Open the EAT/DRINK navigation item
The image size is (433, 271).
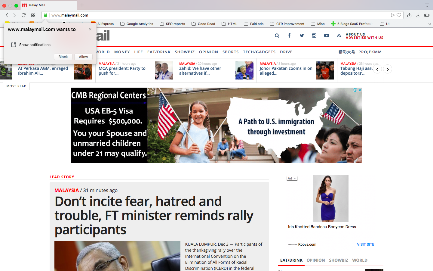click(x=159, y=52)
